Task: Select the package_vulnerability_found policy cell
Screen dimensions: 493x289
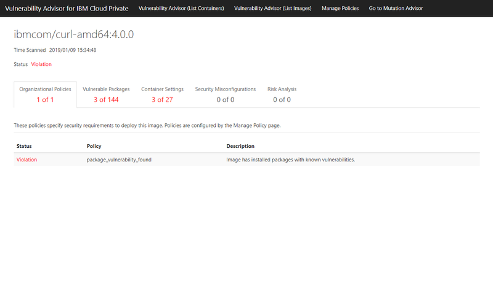Action: [x=119, y=160]
